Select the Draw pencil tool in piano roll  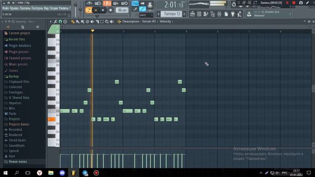tap(73, 22)
